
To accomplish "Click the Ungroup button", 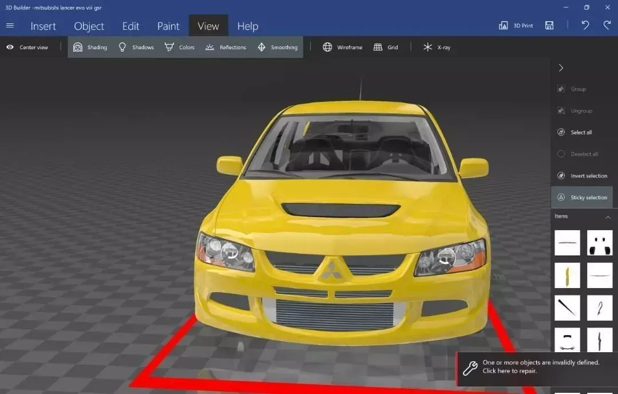I will point(575,111).
